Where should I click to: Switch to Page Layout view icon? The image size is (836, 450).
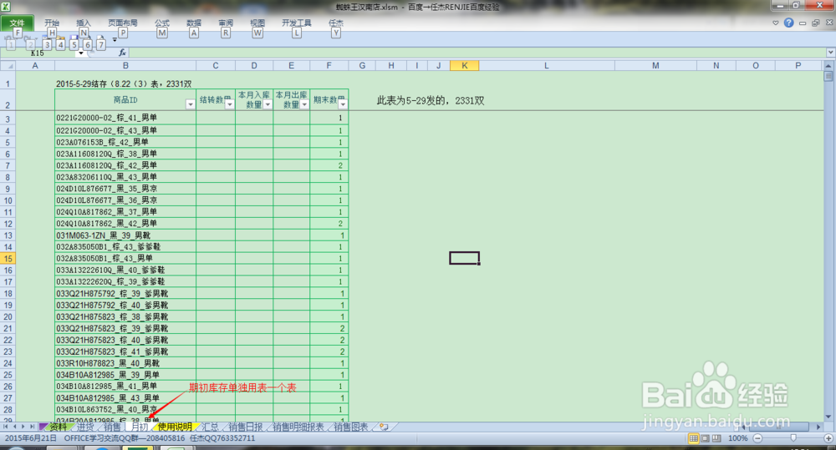705,438
